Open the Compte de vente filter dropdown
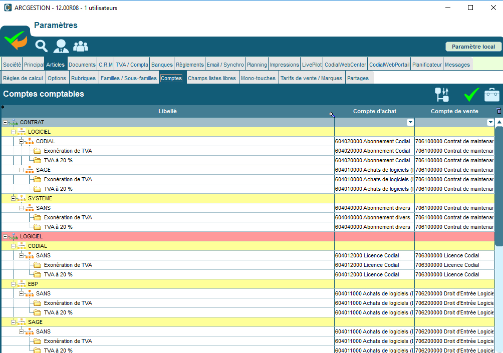The width and height of the screenshot is (503, 353). click(x=490, y=123)
